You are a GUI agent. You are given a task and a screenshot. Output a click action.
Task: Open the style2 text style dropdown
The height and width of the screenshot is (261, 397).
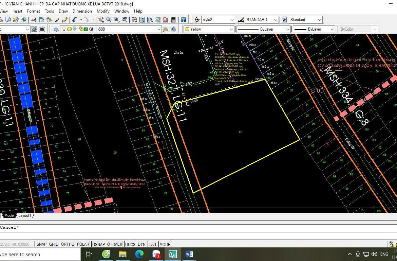tap(232, 20)
